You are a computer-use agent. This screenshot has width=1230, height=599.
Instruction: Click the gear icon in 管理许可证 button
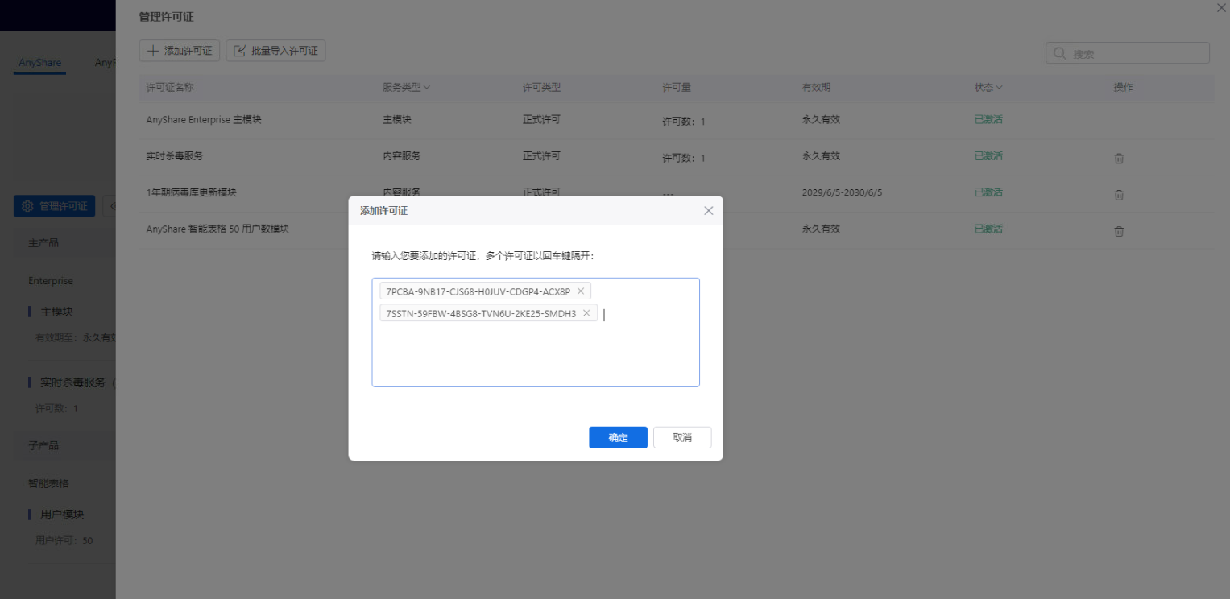pos(27,206)
